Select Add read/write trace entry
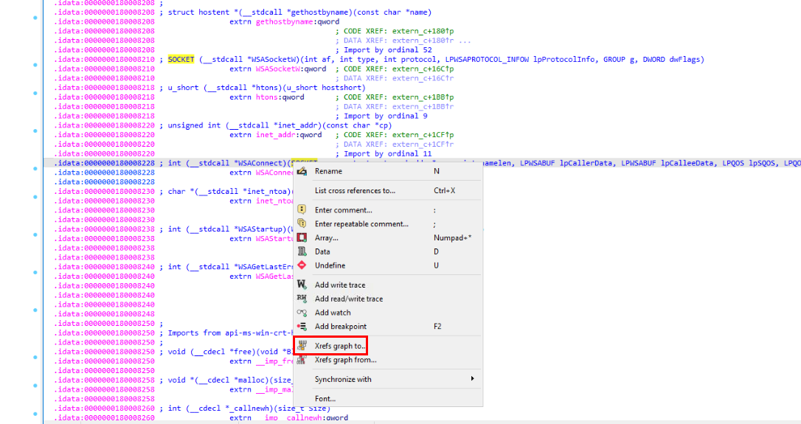 (349, 299)
